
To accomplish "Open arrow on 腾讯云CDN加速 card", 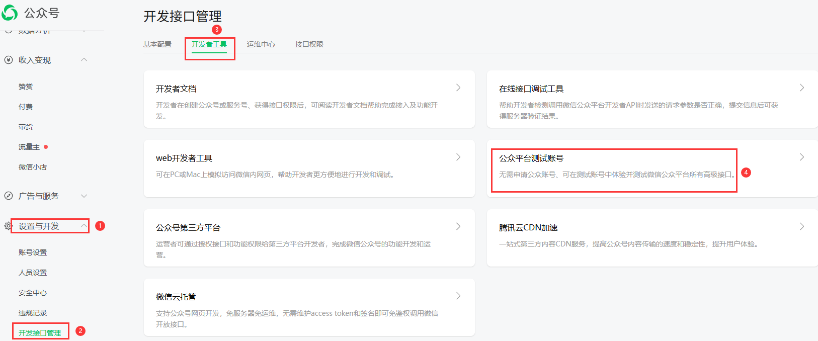I will click(x=802, y=226).
